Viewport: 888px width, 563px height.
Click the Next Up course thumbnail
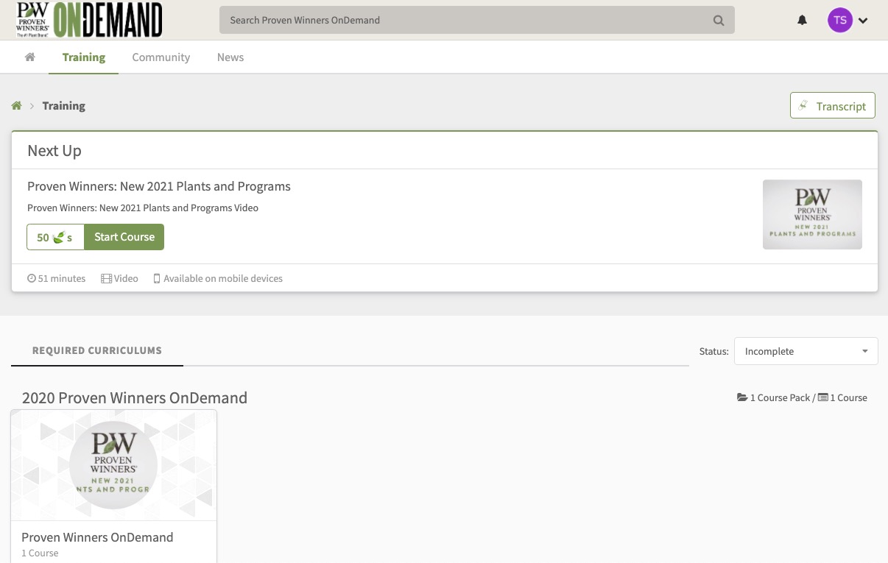pos(812,214)
